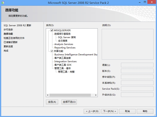
Task: Proceed with the 下一步(N) button
Action: click(x=110, y=111)
